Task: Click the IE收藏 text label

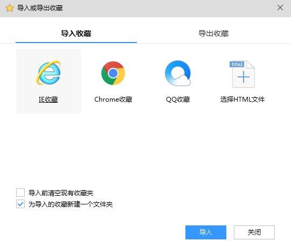Action: tap(48, 100)
